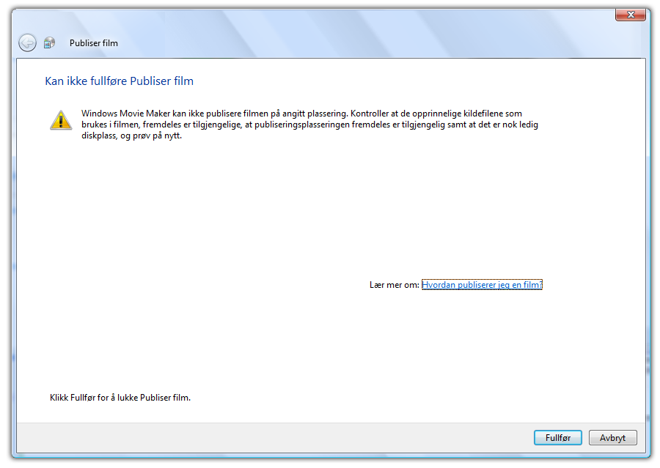Open the 'Hvordan publiserer jeg en film?' link
The height and width of the screenshot is (468, 660).
(x=482, y=285)
